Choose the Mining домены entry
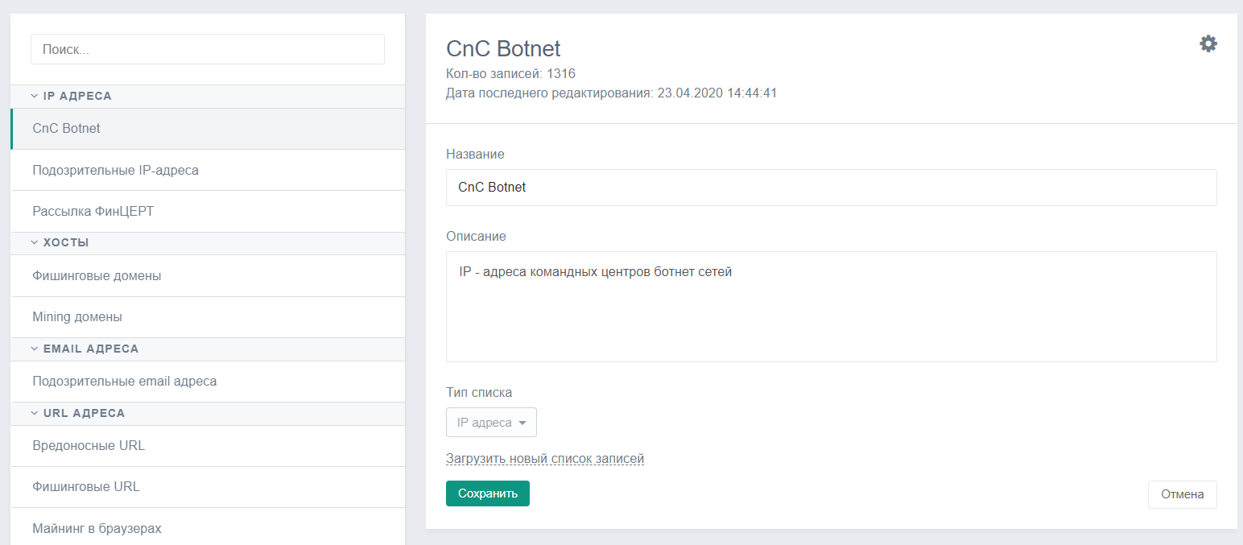 [208, 317]
